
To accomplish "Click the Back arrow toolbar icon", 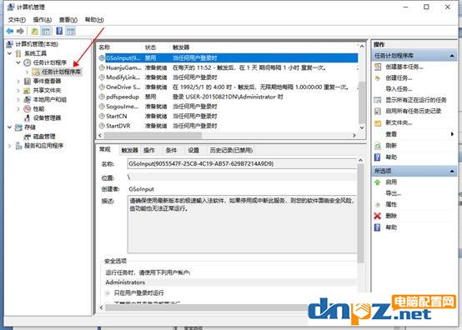I will [10, 31].
